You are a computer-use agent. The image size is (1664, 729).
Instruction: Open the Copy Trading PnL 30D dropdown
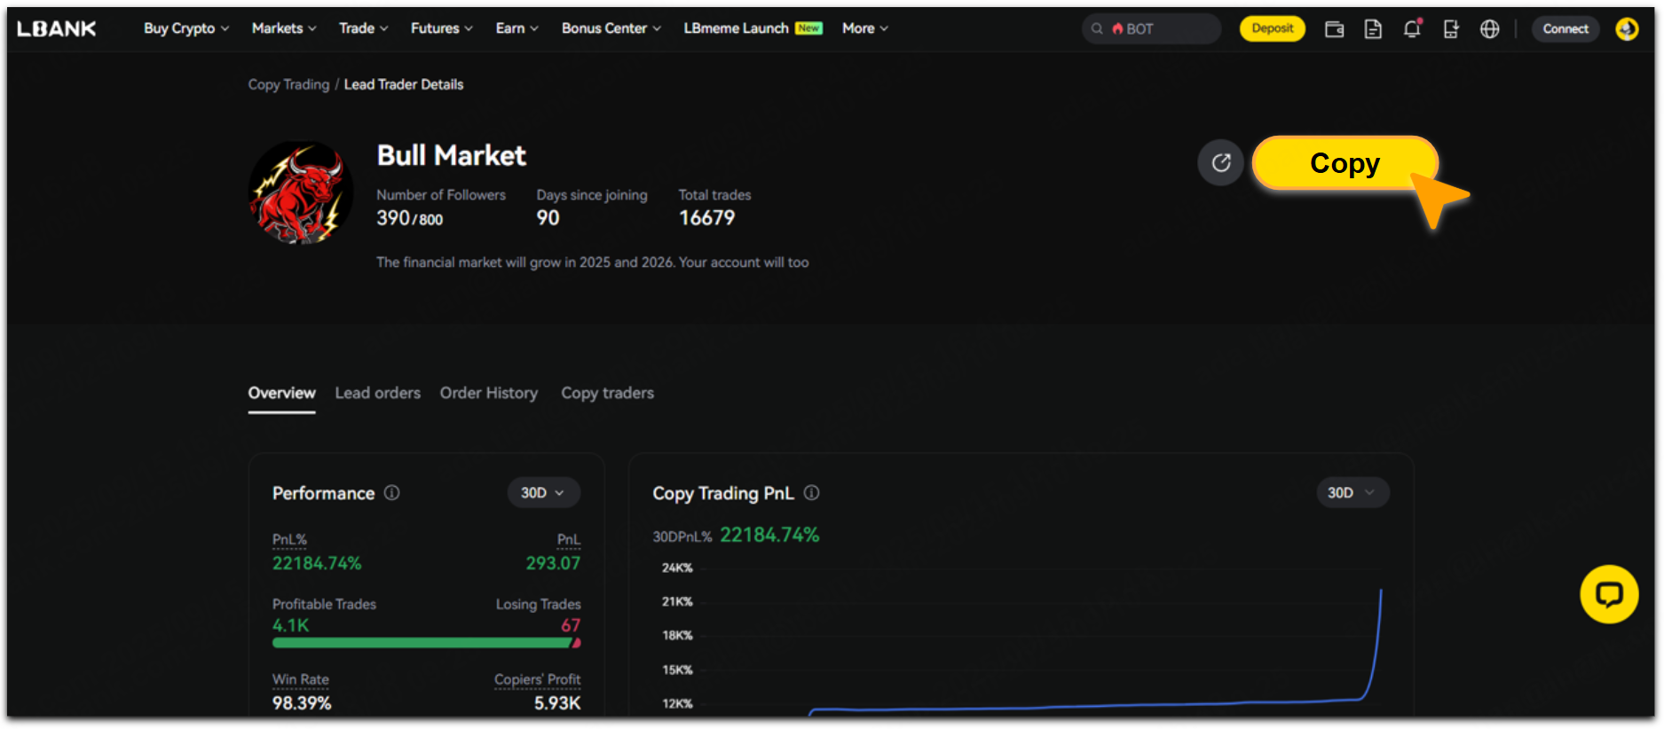click(x=1352, y=493)
